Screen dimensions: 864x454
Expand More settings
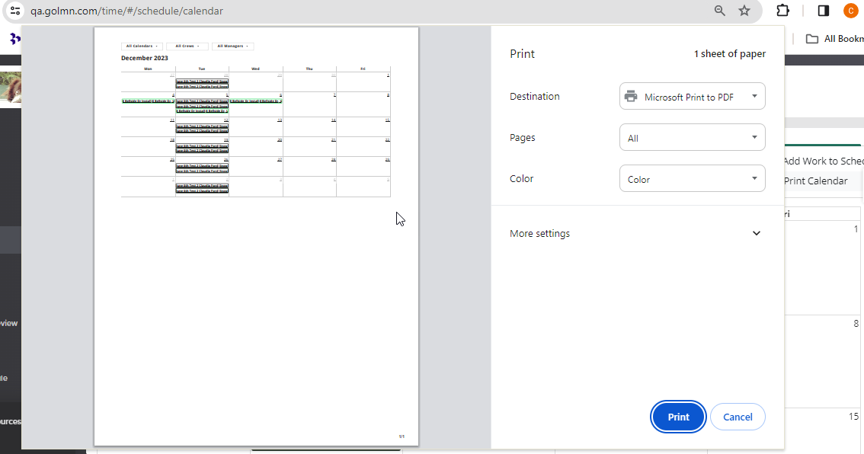(635, 234)
